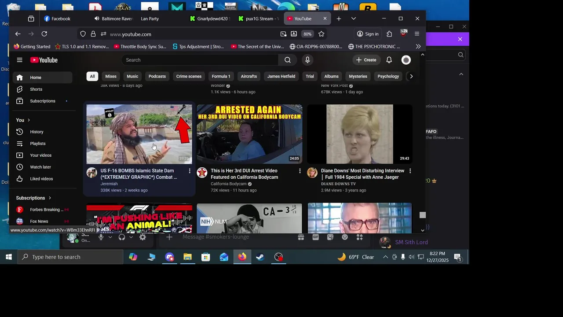Reload the page in Firefox
The width and height of the screenshot is (563, 317).
tap(44, 34)
